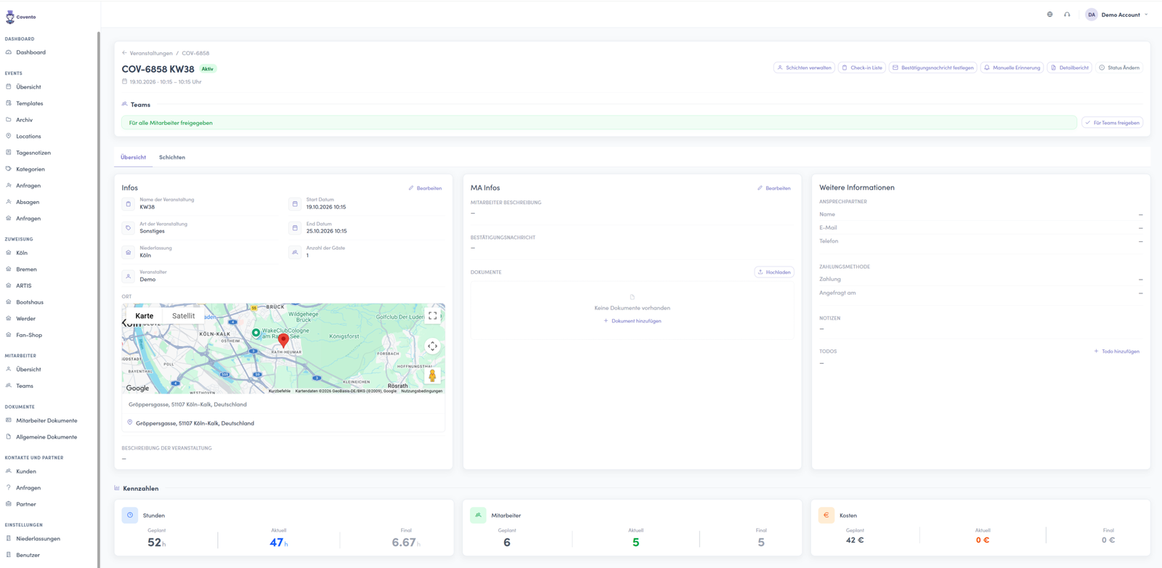Open the Detailbericht
Image resolution: width=1162 pixels, height=568 pixels.
click(1069, 68)
